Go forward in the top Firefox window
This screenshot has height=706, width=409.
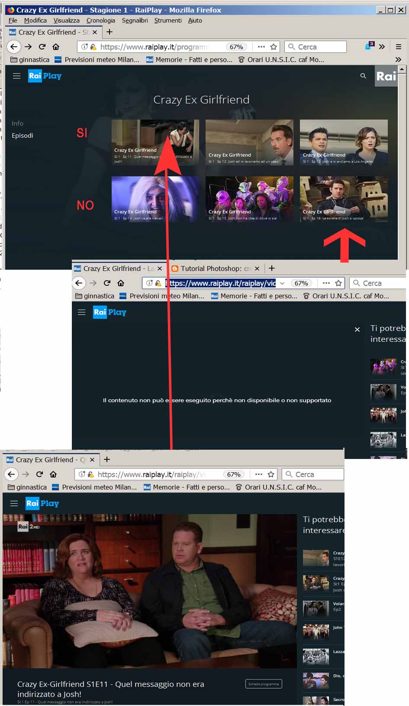[x=28, y=47]
